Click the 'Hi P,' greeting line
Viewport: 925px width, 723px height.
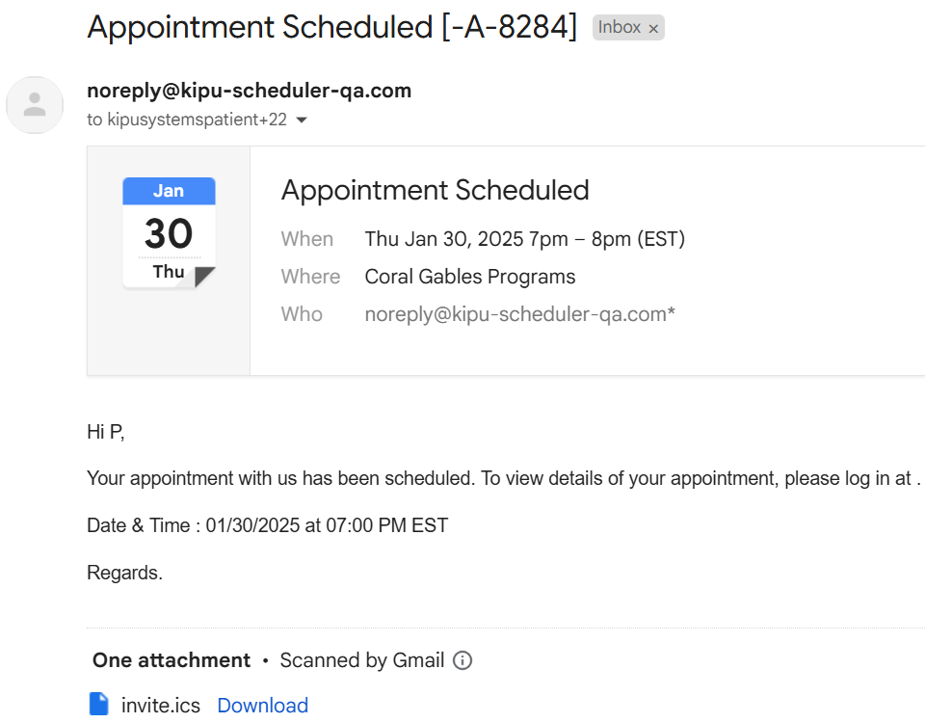pos(106,432)
